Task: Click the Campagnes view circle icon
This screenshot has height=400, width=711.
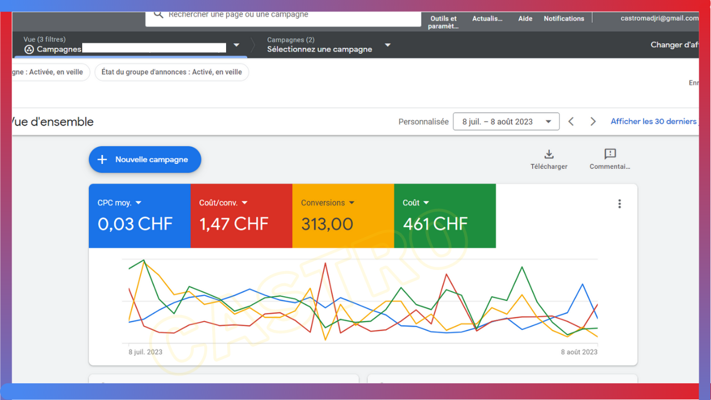Action: [29, 49]
